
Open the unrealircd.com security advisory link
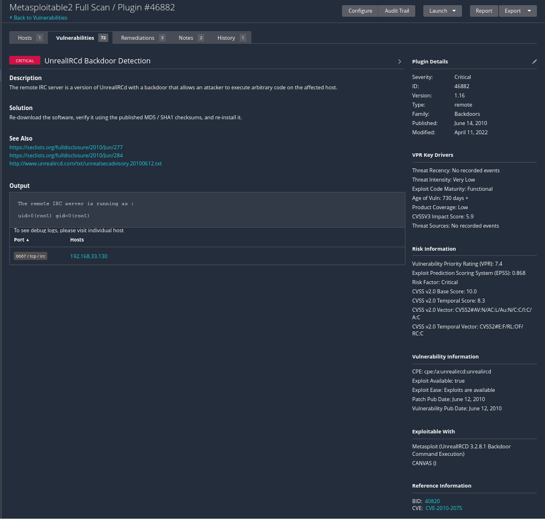point(85,164)
